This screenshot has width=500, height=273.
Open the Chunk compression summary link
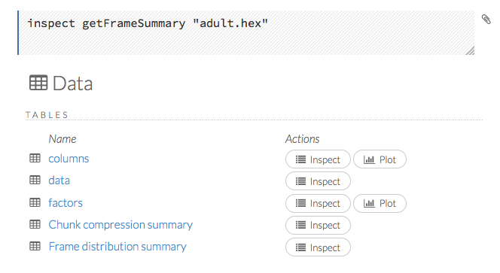click(120, 225)
